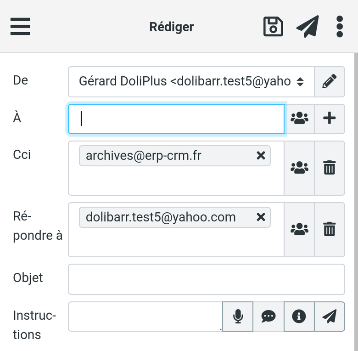
Task: Select the dolibarr.test5@yahoo.com reply-to chip
Action: pyautogui.click(x=175, y=217)
